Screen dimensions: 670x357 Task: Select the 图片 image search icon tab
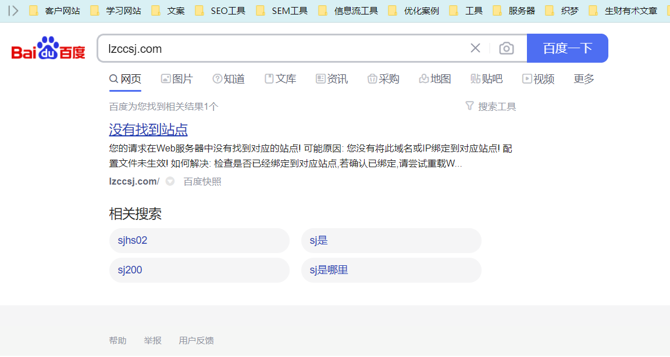(177, 79)
